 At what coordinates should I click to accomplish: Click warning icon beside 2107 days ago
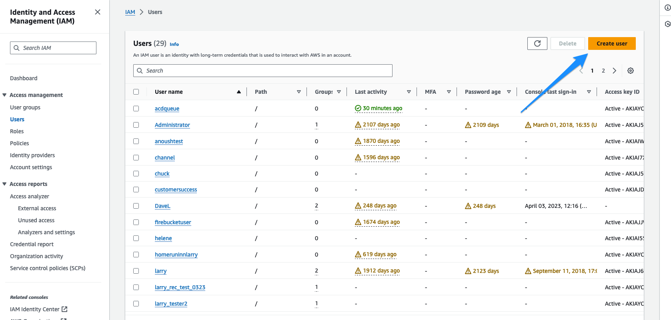pos(358,125)
